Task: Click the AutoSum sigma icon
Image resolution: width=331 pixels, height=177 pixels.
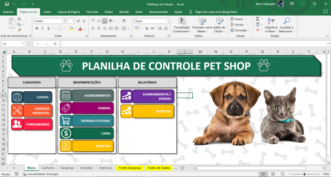Action: [x=258, y=19]
